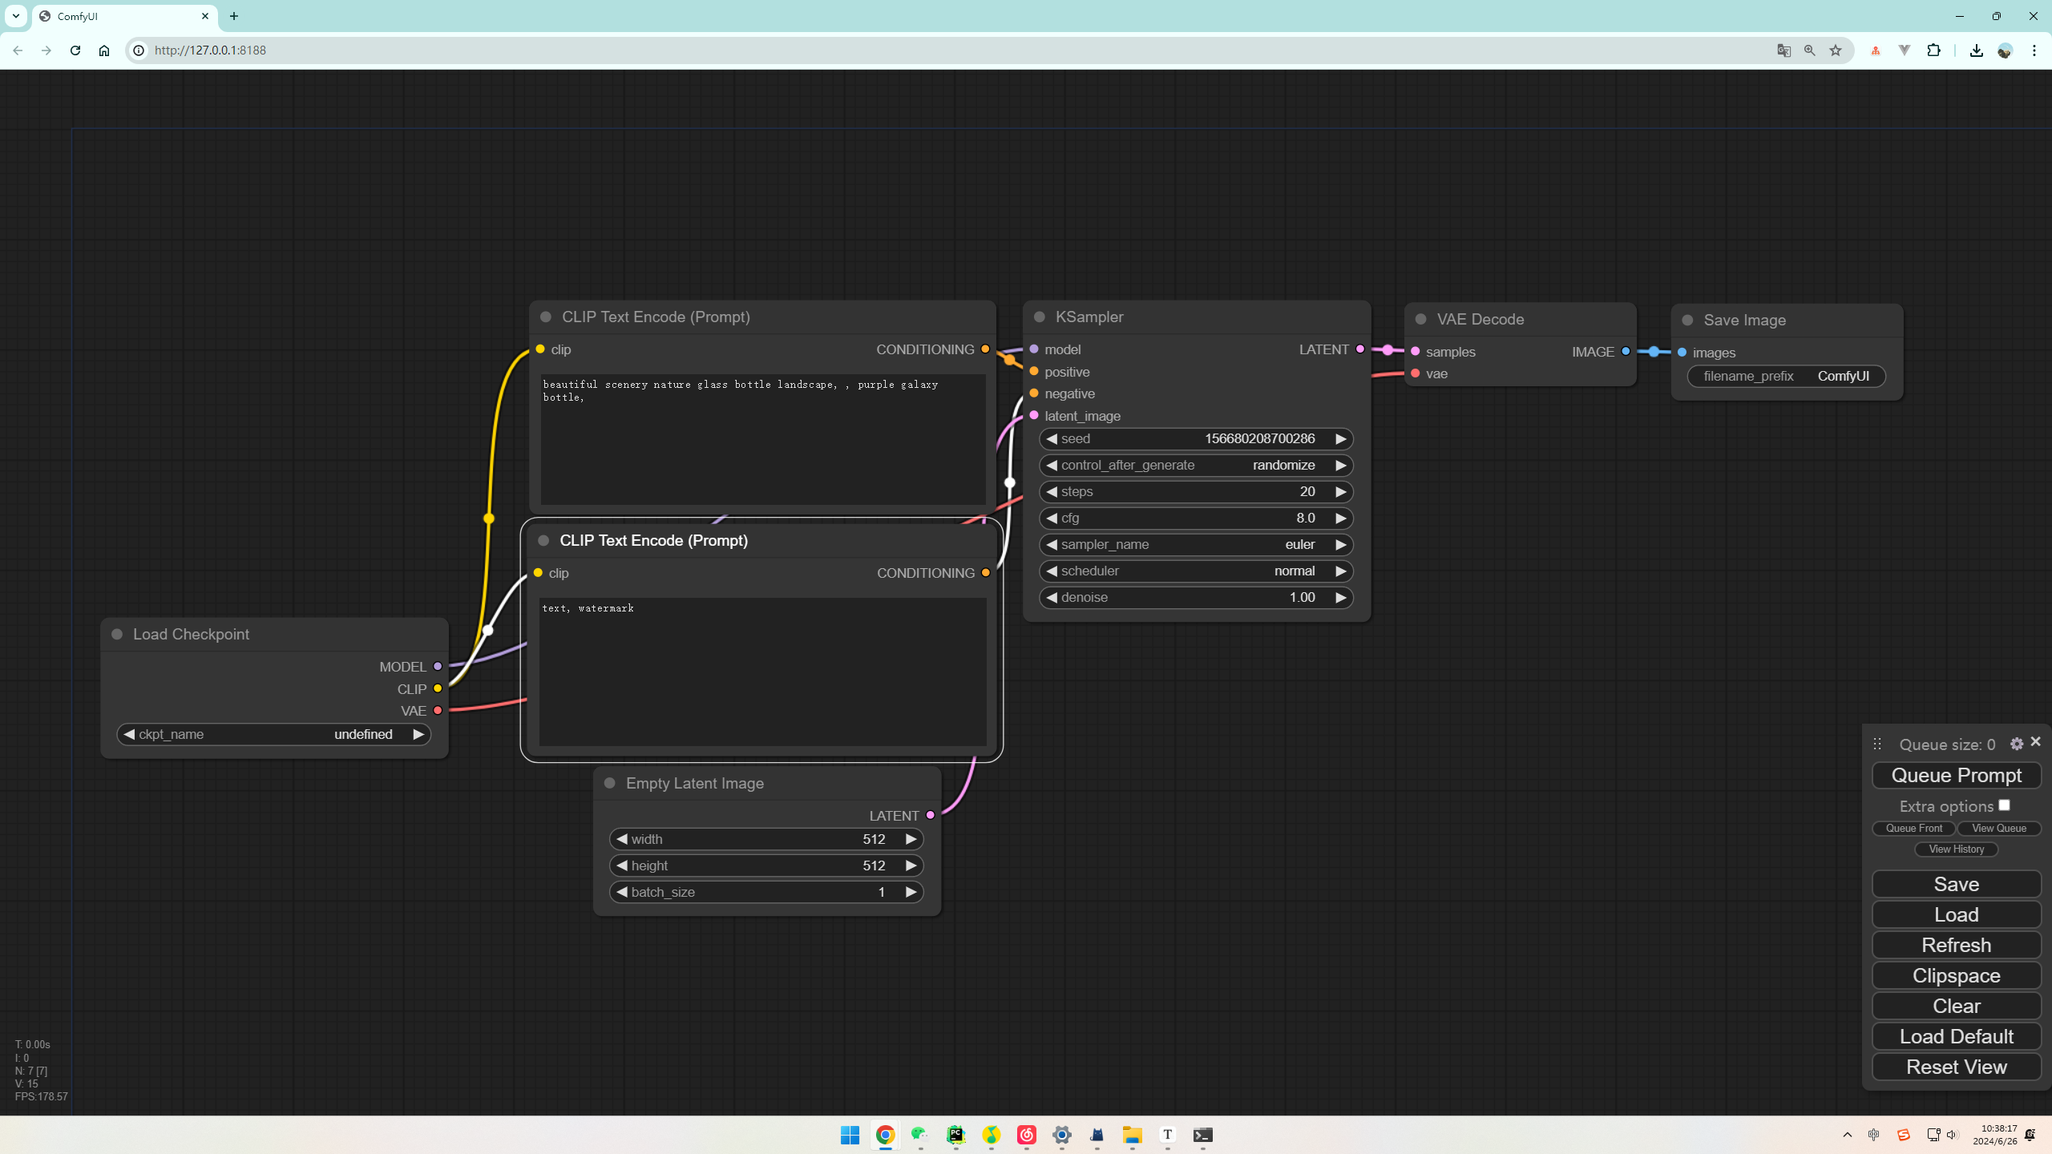The image size is (2052, 1154).
Task: Click Load Default button
Action: (1956, 1036)
